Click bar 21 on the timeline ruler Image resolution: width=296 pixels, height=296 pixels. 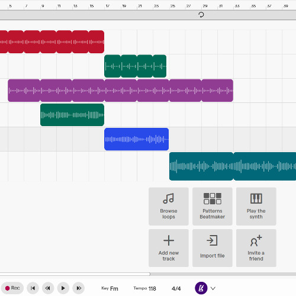tap(140, 6)
